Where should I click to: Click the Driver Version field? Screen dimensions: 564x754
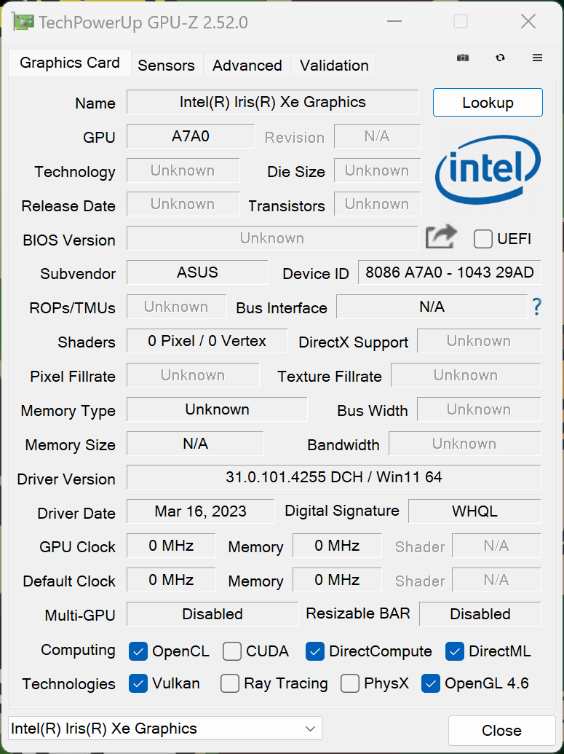click(x=333, y=477)
